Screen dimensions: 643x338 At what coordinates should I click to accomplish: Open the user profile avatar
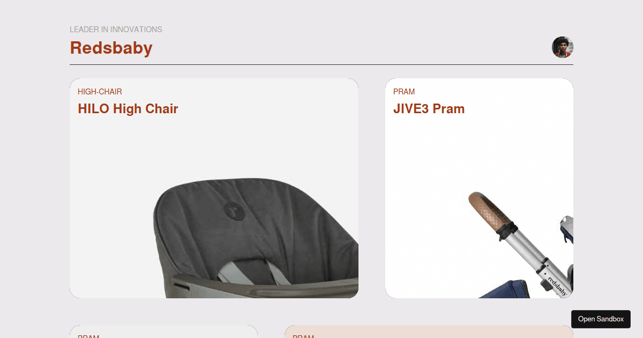pyautogui.click(x=563, y=47)
